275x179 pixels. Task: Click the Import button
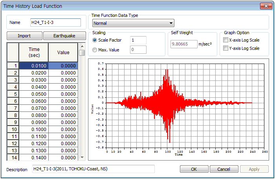24,36
